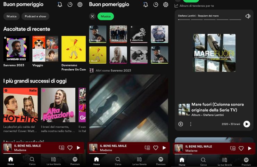Tap the green selected Musica chip
Viewport: 257px width, 167px height.
(x=106, y=16)
